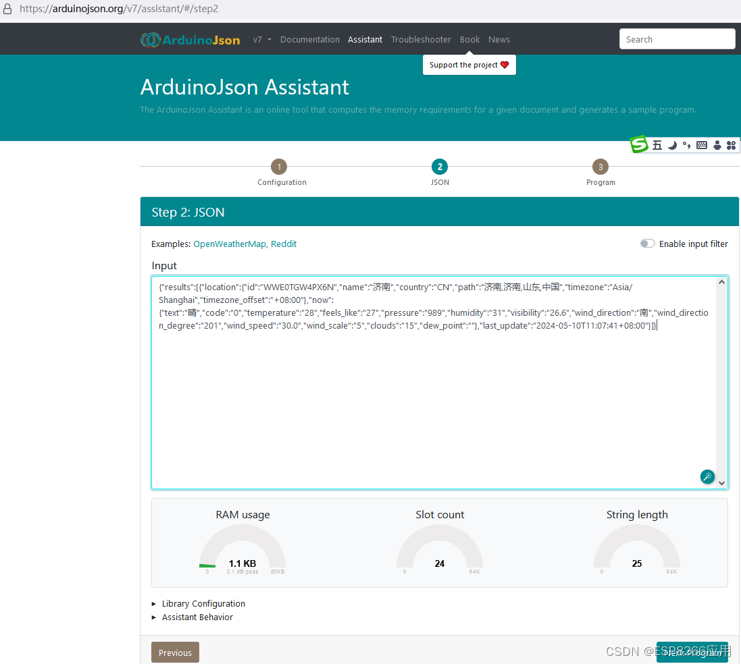Image resolution: width=741 pixels, height=664 pixels.
Task: Click the RAM usage gauge
Action: point(242,548)
